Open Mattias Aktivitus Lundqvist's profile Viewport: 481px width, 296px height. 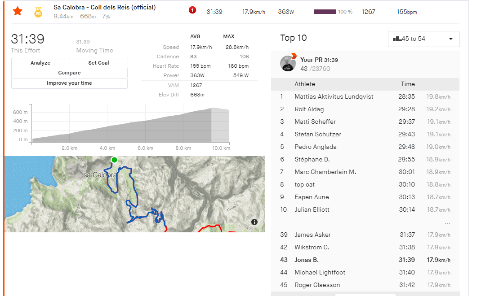[x=334, y=96]
